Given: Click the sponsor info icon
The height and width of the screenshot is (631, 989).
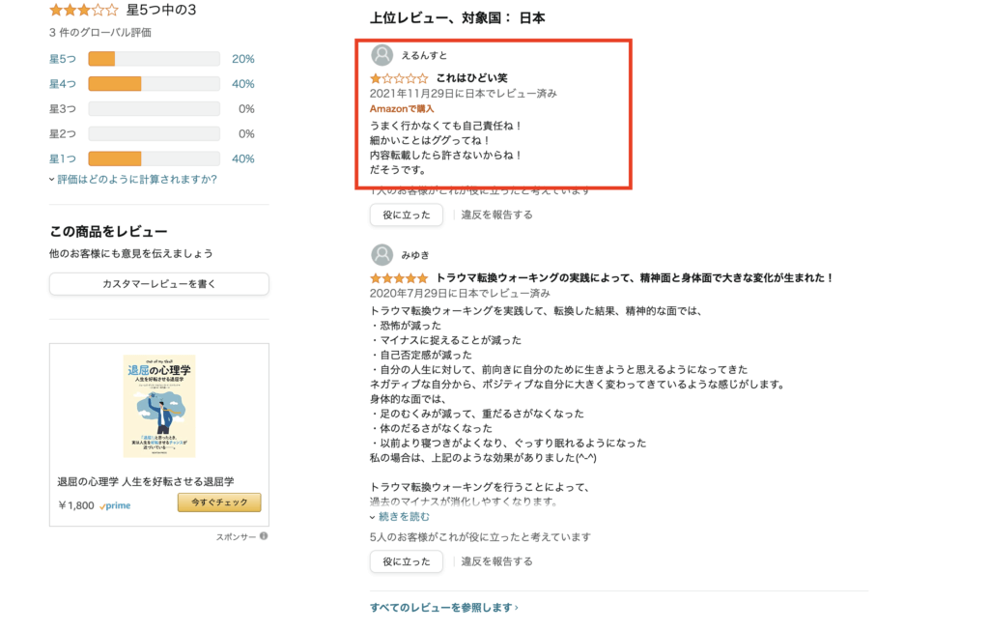Looking at the screenshot, I should pos(264,536).
